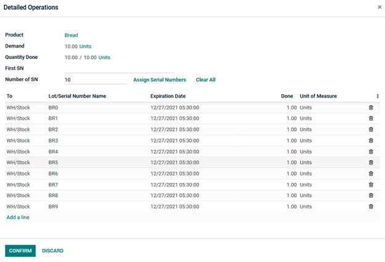Close the Detailed Operations dialog
Image resolution: width=385 pixels, height=262 pixels.
tap(379, 7)
